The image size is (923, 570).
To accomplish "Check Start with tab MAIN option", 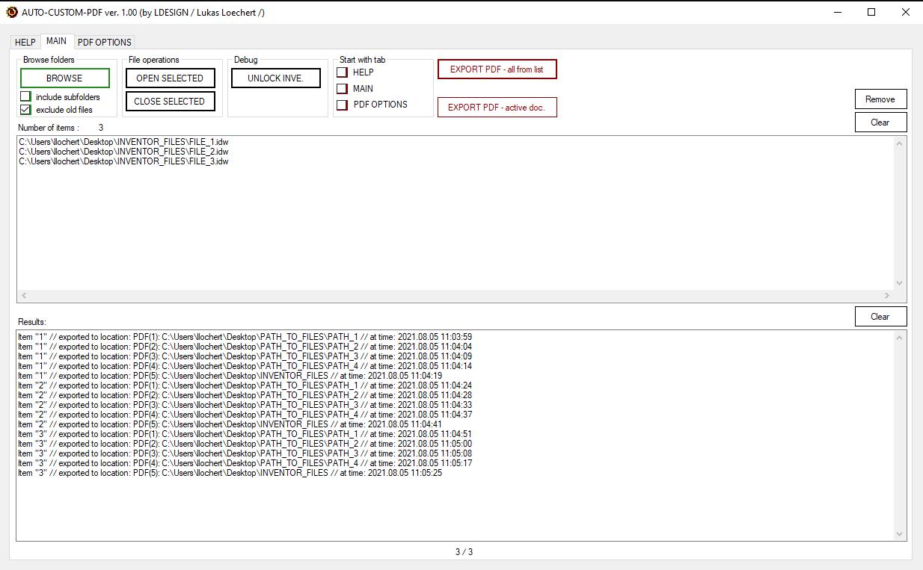I will [x=342, y=88].
